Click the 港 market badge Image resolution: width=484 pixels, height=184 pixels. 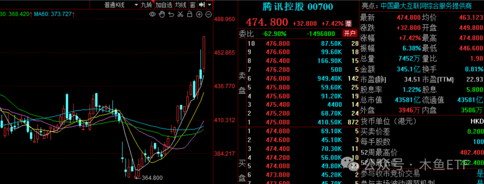coord(349,23)
